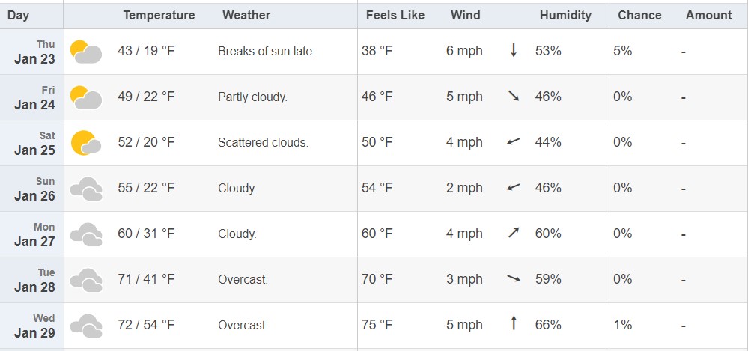Click the partly cloudy icon for Jan 24
The width and height of the screenshot is (748, 351).
coord(86,97)
